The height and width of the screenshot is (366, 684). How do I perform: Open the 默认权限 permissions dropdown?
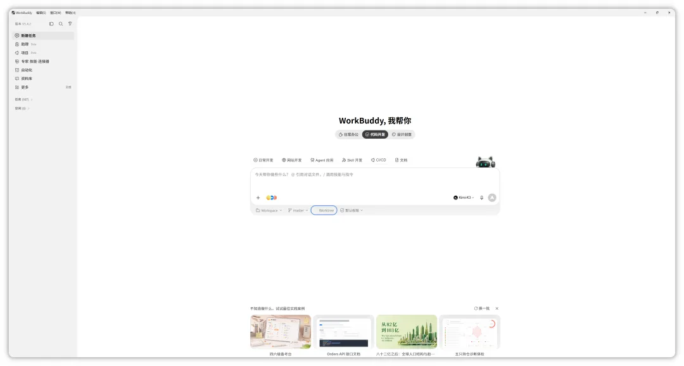351,210
